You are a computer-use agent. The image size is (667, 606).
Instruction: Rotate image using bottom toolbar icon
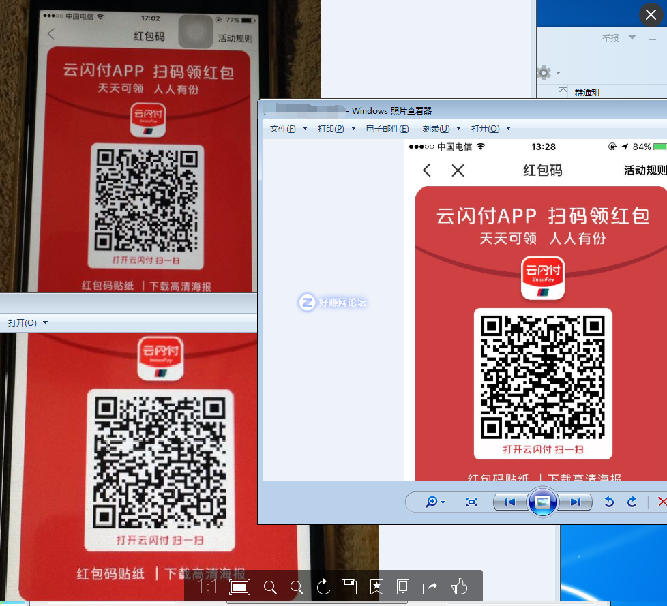coord(323,587)
